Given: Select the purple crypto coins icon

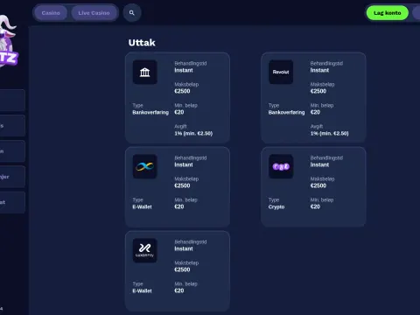Looking at the screenshot, I should click(x=281, y=166).
